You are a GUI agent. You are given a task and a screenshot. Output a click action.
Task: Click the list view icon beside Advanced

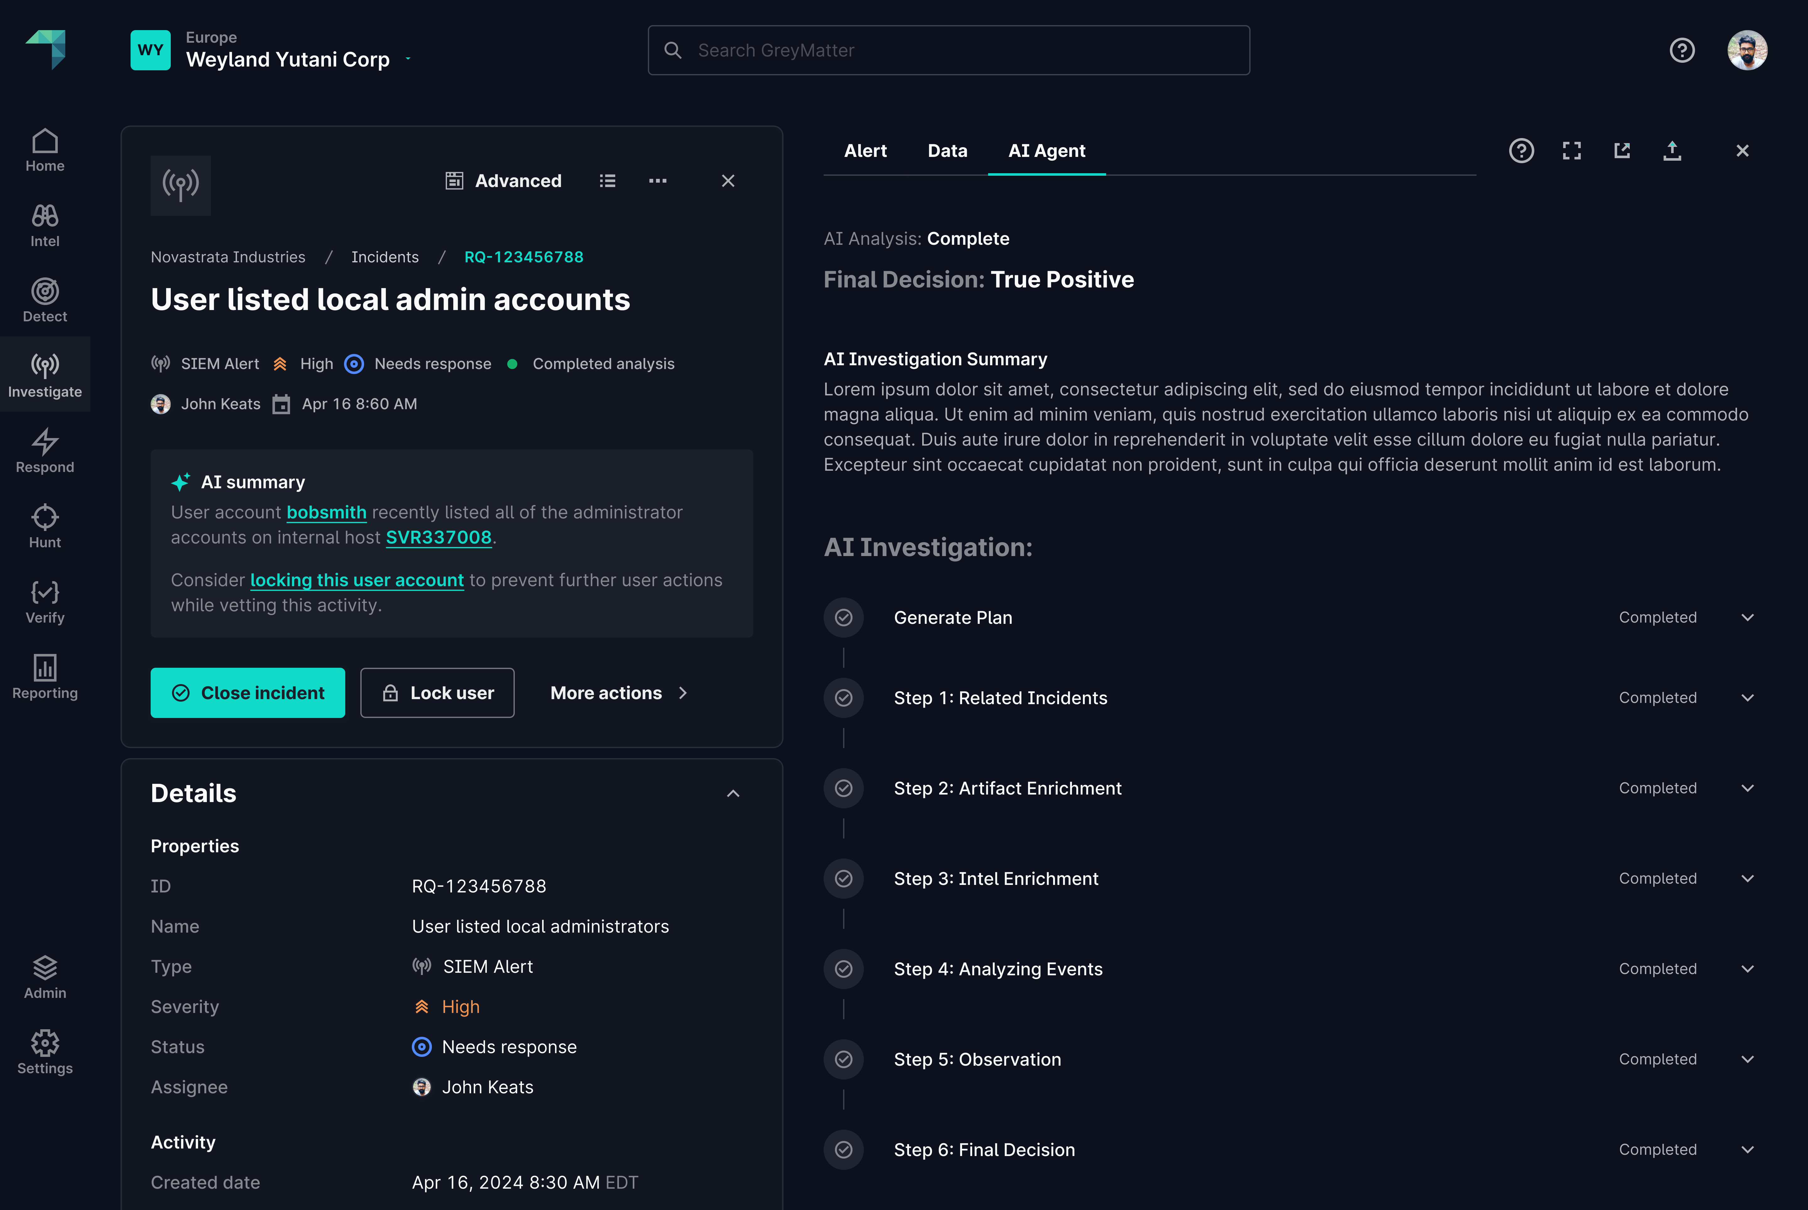coord(608,180)
